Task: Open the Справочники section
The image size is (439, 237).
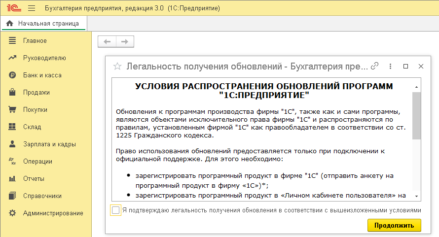Action: click(42, 196)
